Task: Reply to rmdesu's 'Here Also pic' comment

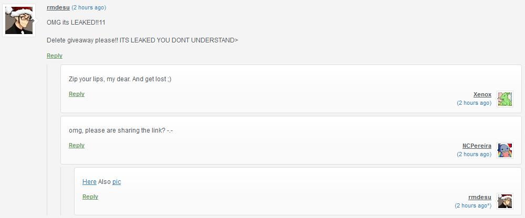Action: pos(90,197)
